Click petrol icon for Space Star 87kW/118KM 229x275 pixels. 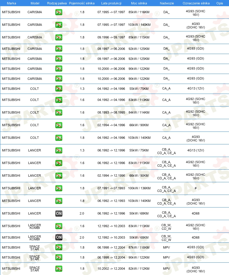[x=59, y=247]
